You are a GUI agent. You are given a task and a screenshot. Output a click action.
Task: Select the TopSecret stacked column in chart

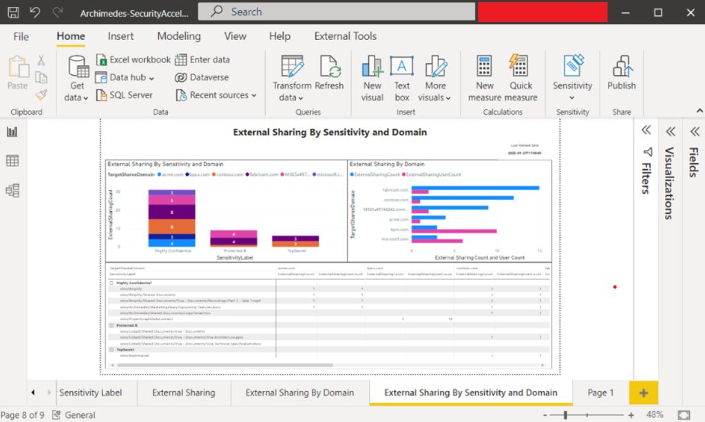coord(295,241)
